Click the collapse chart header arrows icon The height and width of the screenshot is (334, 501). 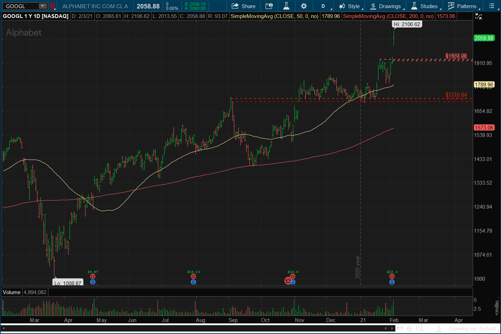478,16
